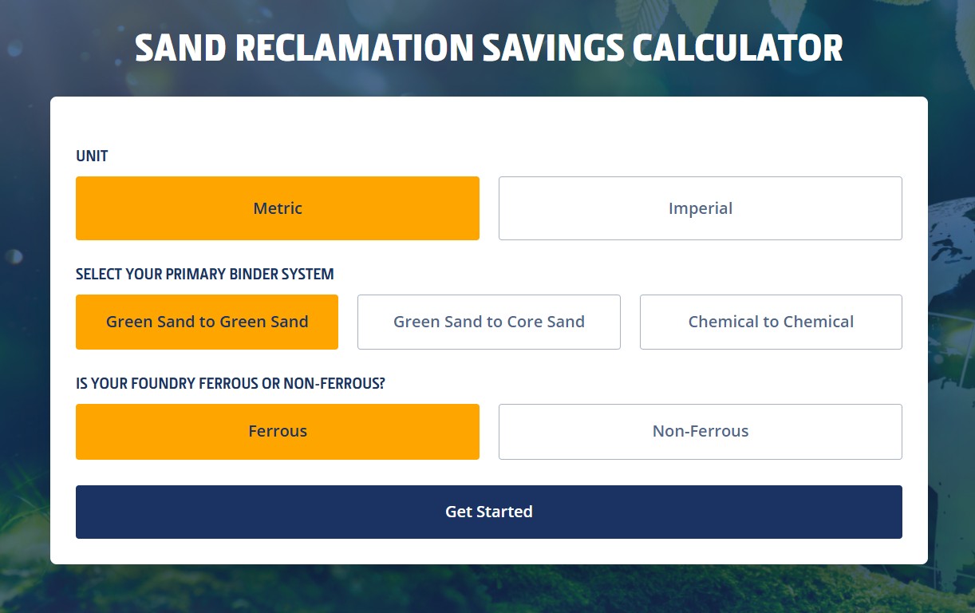Select Chemical to Chemical binder system

tap(771, 322)
